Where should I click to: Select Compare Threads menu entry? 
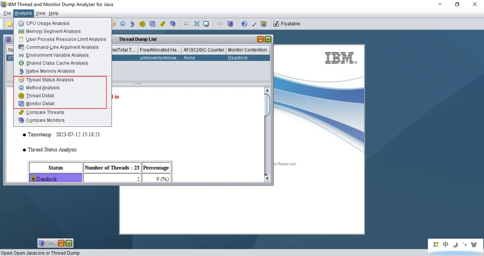pyautogui.click(x=62, y=112)
